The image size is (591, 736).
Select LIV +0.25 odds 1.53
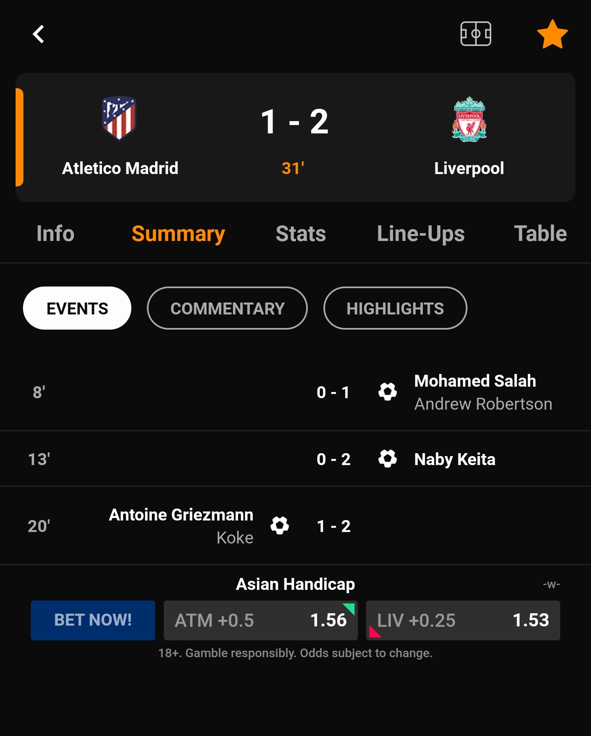(463, 620)
